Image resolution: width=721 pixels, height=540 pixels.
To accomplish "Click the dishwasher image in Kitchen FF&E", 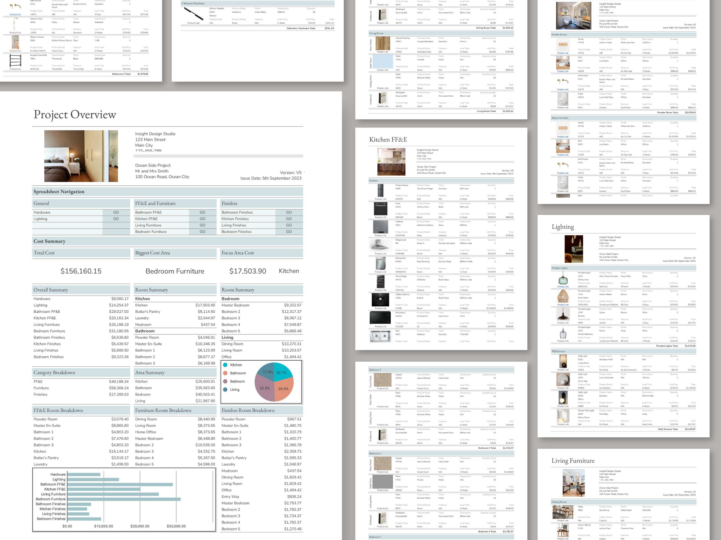I will pos(381,264).
